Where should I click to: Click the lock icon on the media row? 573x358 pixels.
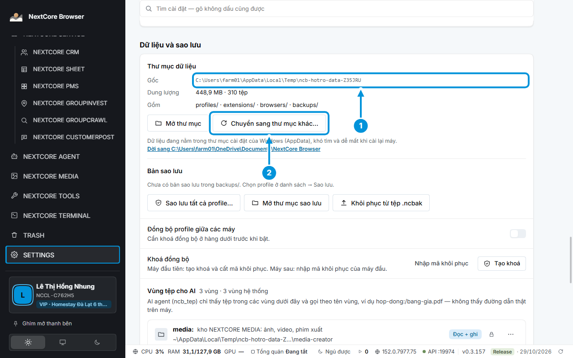click(x=492, y=334)
